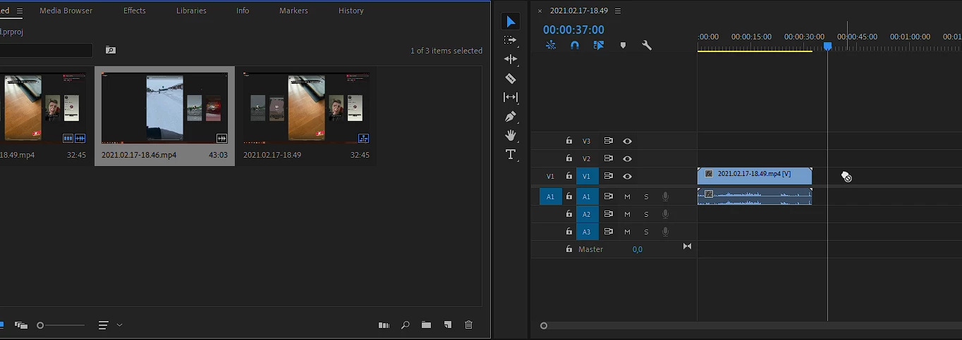Adjust the thumbnail size slider
962x340 pixels.
pyautogui.click(x=61, y=325)
